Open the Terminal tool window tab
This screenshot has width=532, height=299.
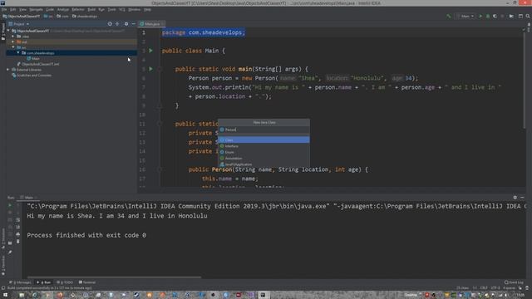tap(87, 282)
